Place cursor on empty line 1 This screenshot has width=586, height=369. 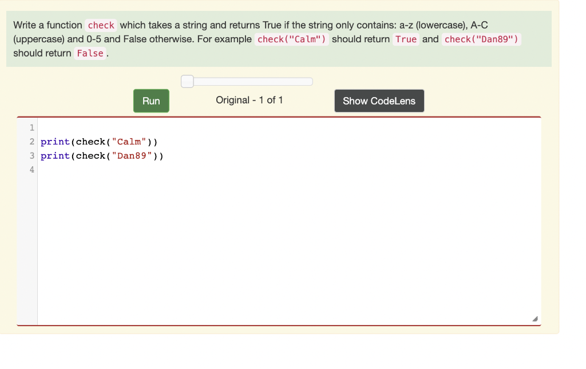tap(289, 127)
